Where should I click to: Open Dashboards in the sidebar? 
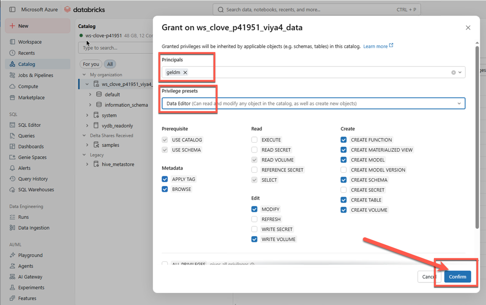(31, 146)
